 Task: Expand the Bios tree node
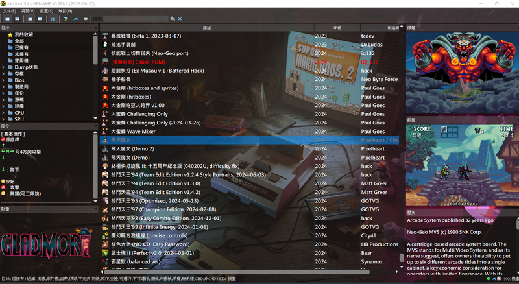click(3, 80)
